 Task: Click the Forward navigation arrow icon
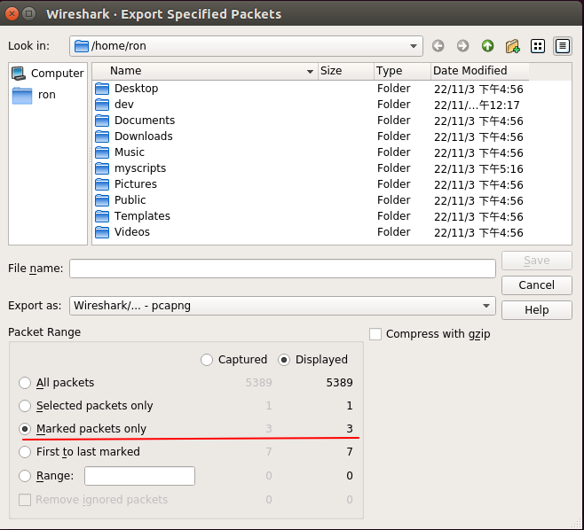[462, 46]
